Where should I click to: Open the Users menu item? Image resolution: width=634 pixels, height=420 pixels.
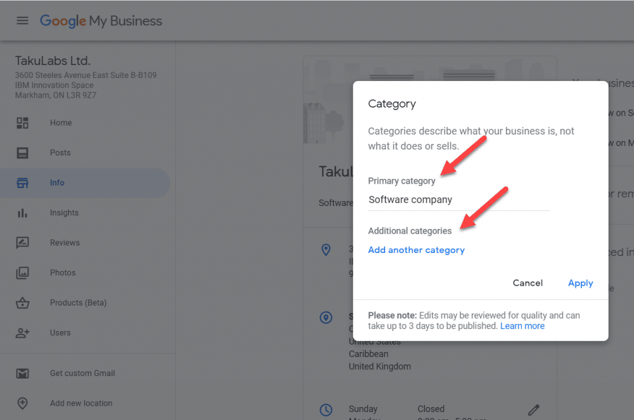(x=60, y=333)
